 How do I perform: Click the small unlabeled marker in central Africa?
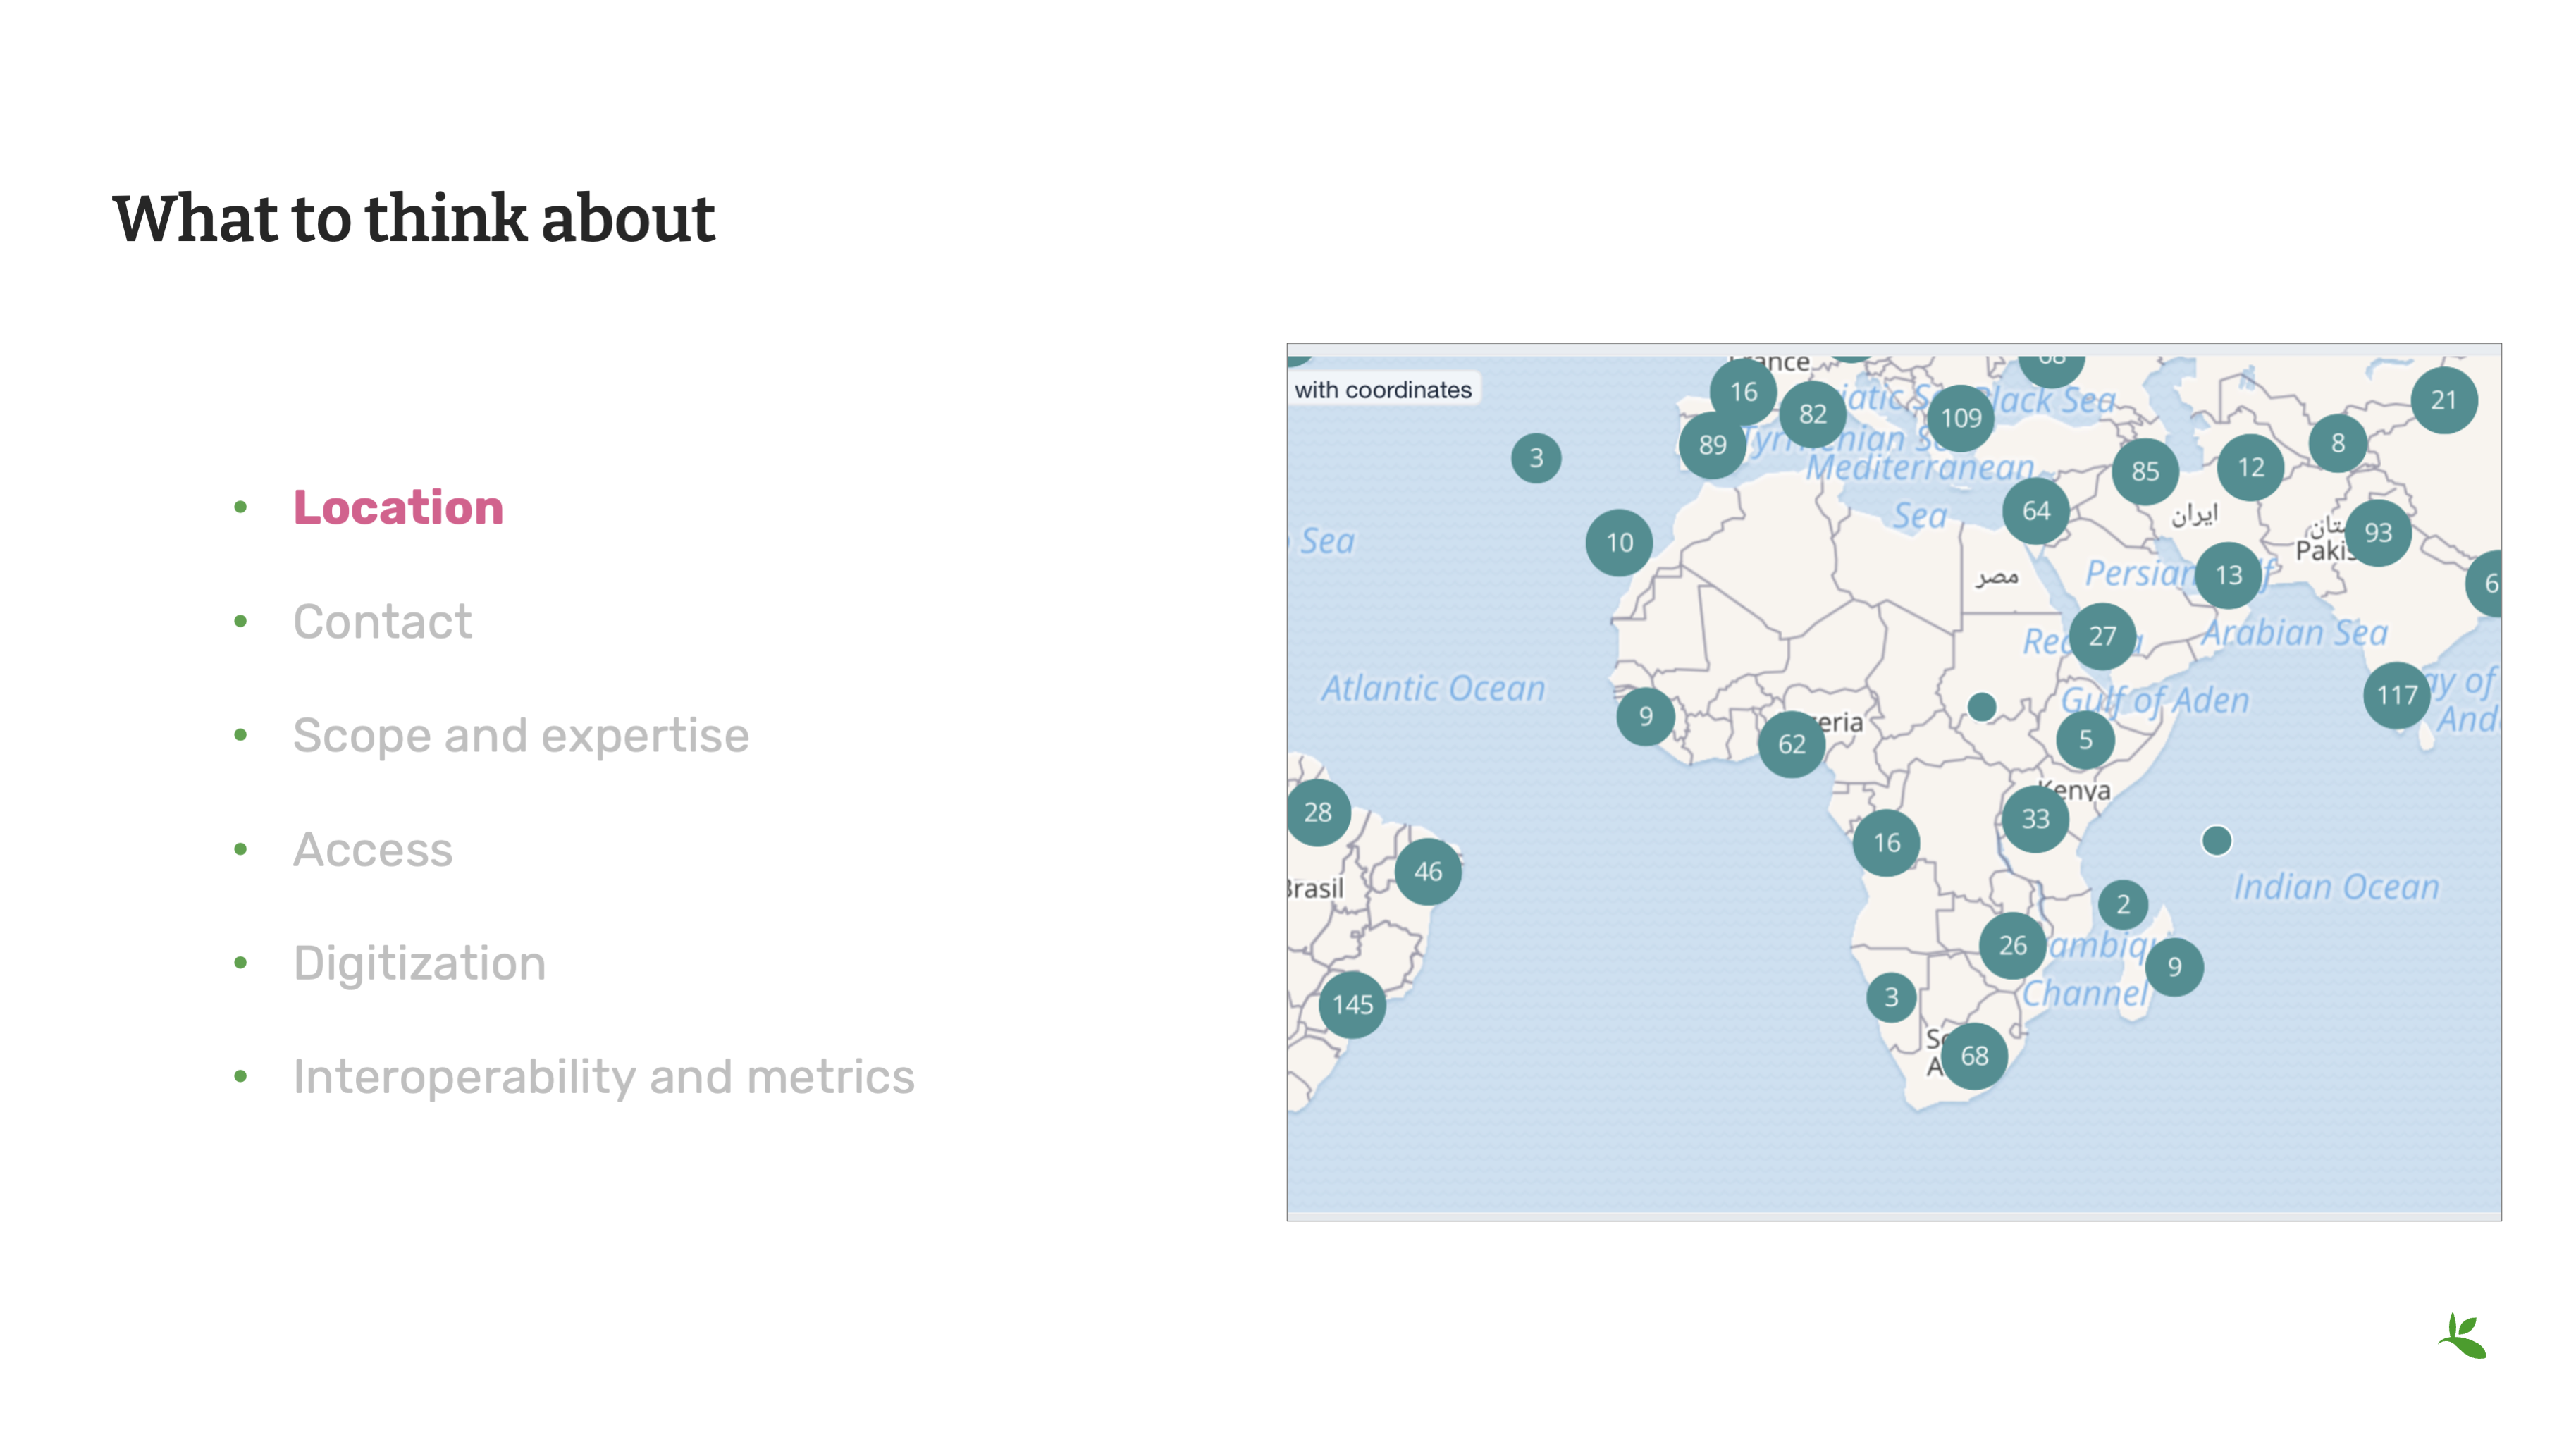1981,707
